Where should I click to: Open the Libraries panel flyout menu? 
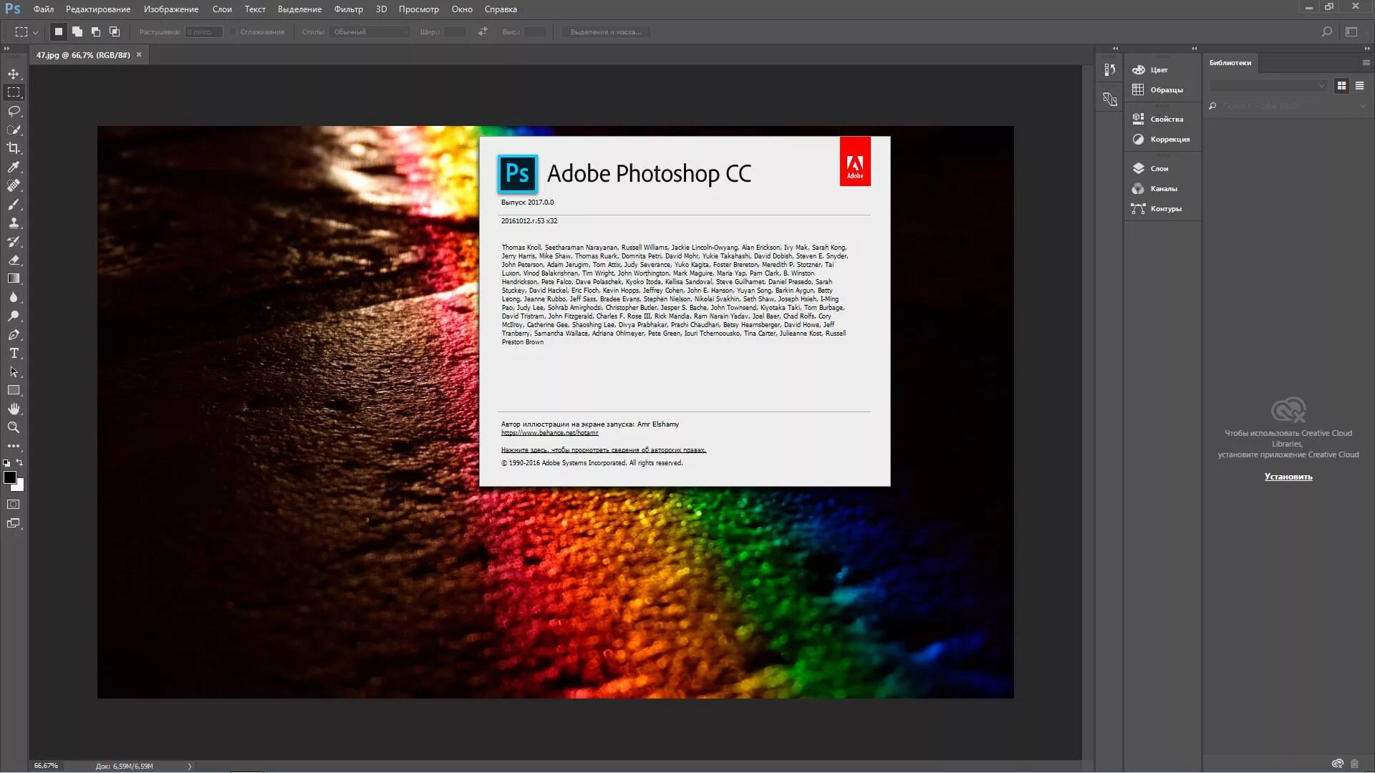[x=1366, y=63]
